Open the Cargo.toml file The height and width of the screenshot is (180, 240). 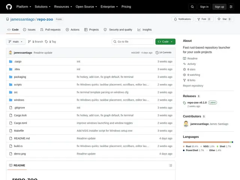(21, 123)
